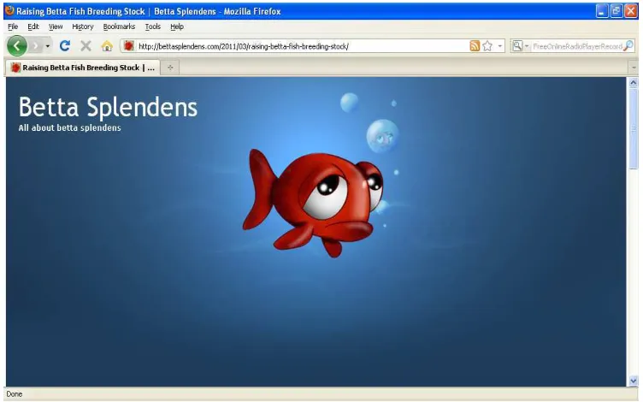Click the Betta Splendens site title link
The image size is (643, 402).
click(x=108, y=107)
